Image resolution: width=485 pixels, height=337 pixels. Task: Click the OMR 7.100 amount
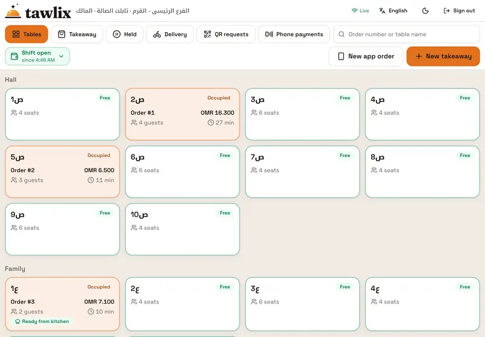point(99,301)
